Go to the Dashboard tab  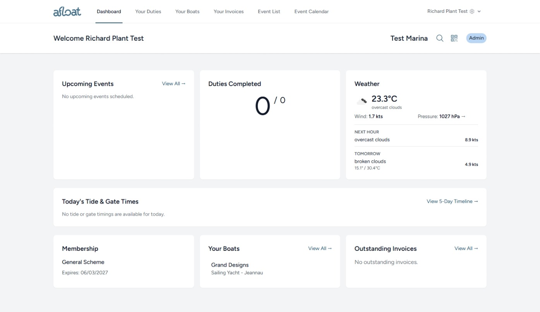tap(109, 12)
